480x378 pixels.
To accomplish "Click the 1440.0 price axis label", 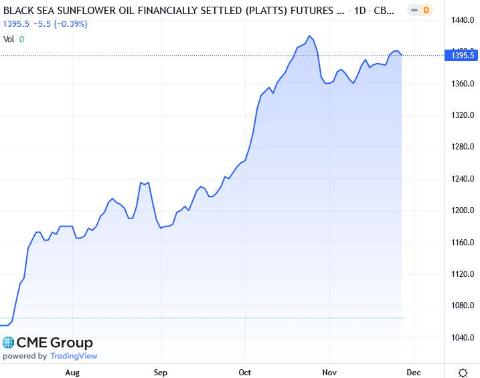I will pos(463,20).
